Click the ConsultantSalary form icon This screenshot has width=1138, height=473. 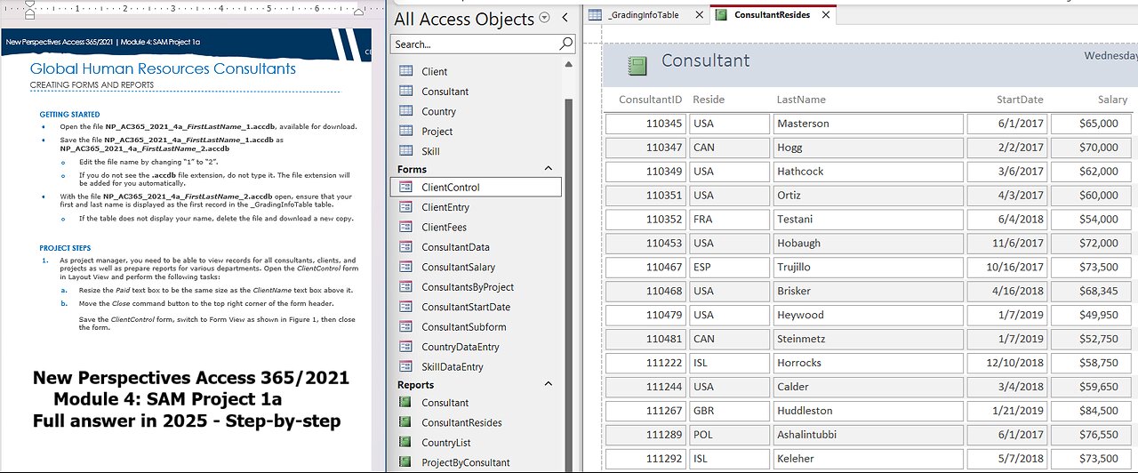(x=405, y=267)
